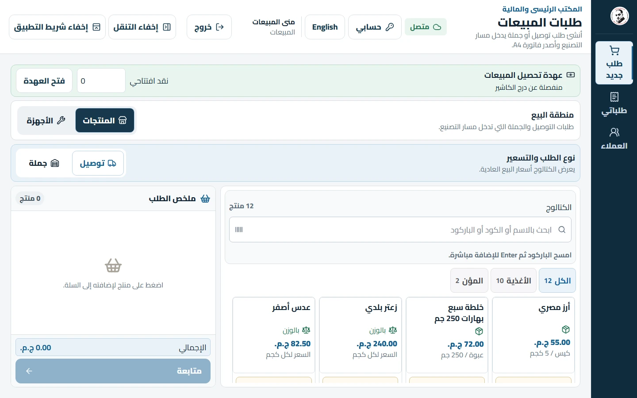
Task: Add زعتر بلدي product card
Action: point(361,335)
